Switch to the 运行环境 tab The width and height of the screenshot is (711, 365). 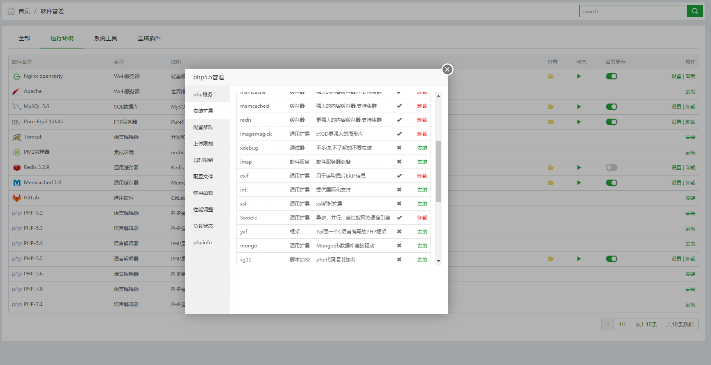[62, 38]
